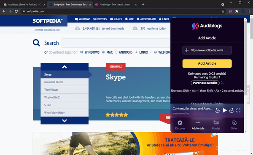Image resolution: width=253 pixels, height=155 pixels.
Task: Open the GAMES menu on Softpedia
Action: 116,19
